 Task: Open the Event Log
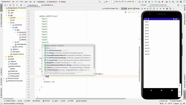[163, 101]
